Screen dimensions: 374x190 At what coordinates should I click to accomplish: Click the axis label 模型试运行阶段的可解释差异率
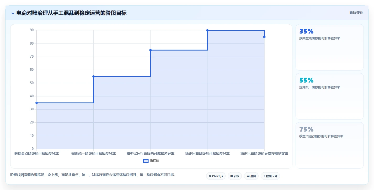[151, 154]
